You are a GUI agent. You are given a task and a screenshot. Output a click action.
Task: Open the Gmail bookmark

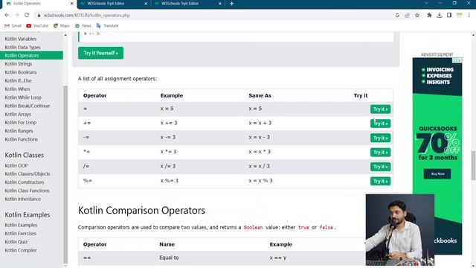(x=13, y=26)
